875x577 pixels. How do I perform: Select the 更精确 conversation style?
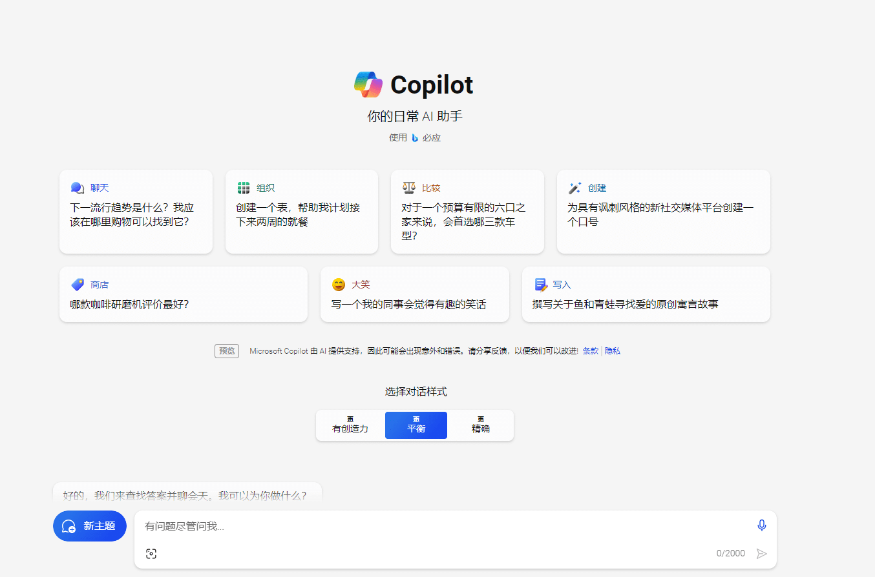[481, 425]
